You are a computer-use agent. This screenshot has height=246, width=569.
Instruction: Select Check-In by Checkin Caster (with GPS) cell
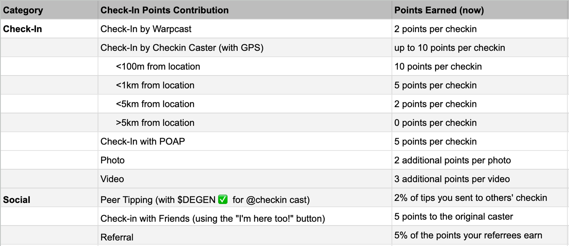pyautogui.click(x=182, y=48)
